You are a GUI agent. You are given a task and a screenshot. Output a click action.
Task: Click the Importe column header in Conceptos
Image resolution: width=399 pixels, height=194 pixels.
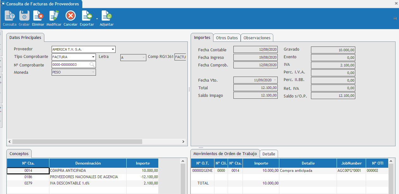coord(142,163)
